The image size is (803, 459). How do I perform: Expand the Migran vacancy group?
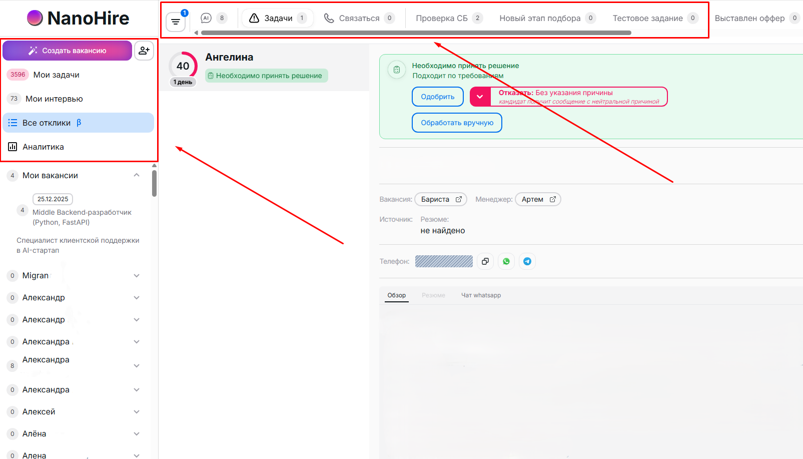[137, 276]
